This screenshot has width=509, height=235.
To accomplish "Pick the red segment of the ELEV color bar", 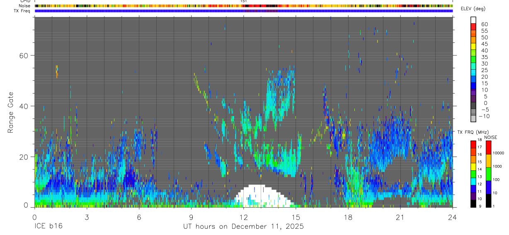I will pos(473,27).
